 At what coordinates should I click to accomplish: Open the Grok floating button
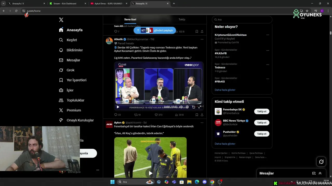point(321,162)
